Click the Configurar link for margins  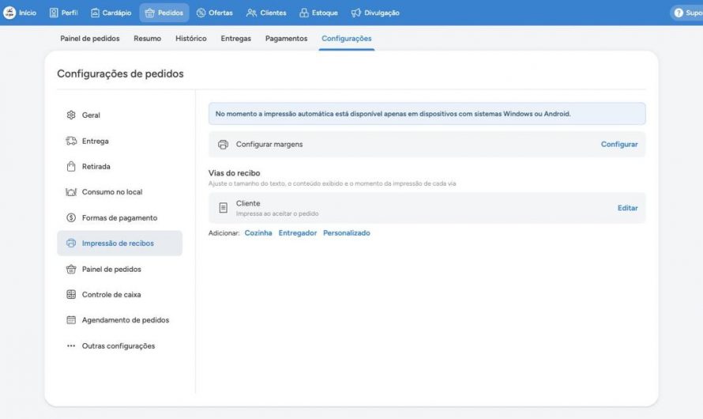click(x=619, y=145)
